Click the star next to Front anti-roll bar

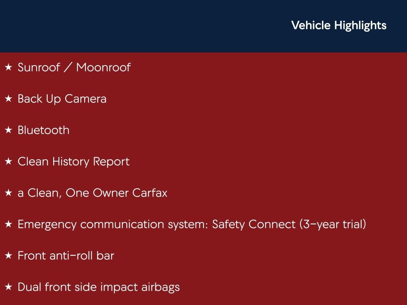(x=8, y=256)
